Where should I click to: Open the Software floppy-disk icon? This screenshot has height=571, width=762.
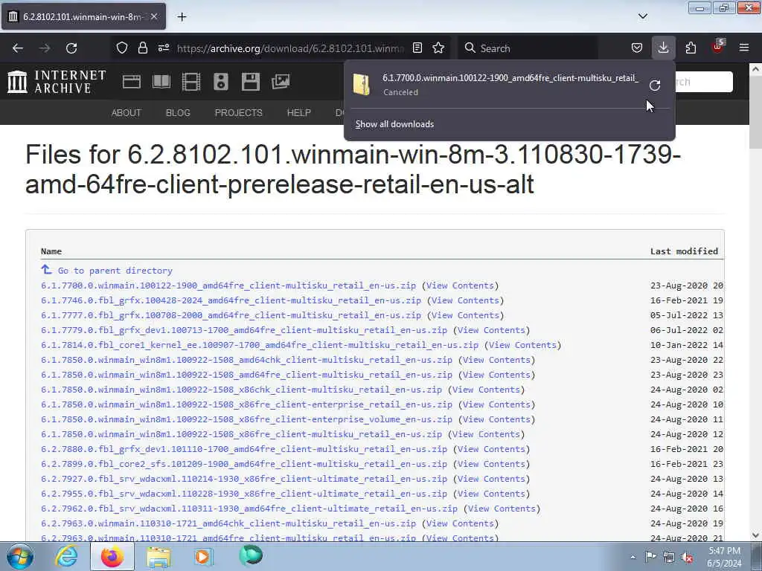coord(251,82)
